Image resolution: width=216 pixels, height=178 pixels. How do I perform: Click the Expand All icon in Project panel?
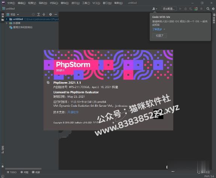pyautogui.click(x=38, y=15)
